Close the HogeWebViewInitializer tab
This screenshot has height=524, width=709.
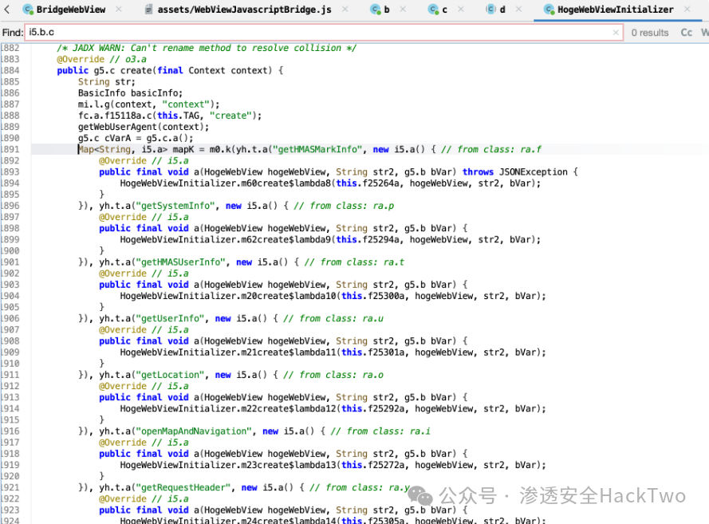tap(687, 9)
